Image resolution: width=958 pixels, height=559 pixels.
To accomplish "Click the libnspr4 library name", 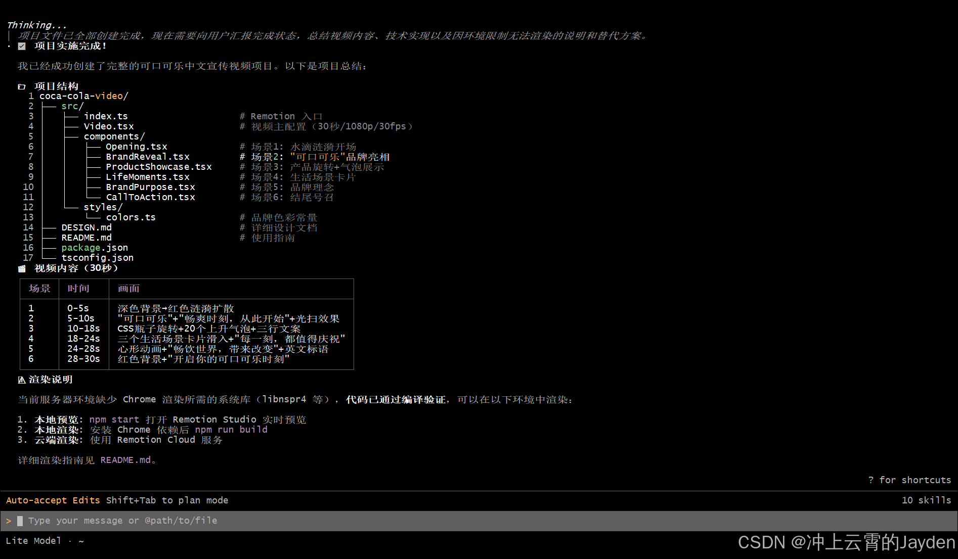I will coord(284,399).
